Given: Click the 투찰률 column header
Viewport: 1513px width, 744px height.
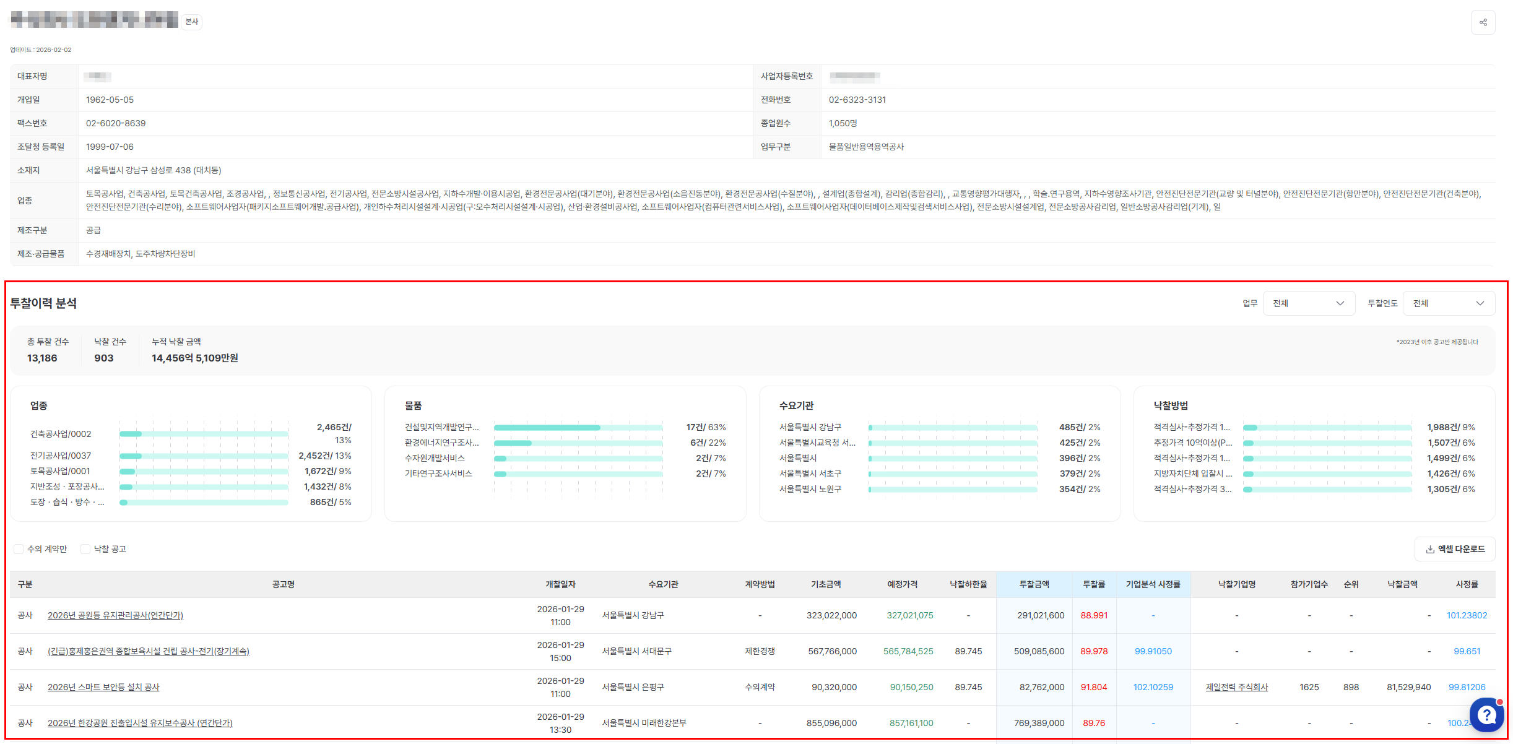Looking at the screenshot, I should point(1093,584).
